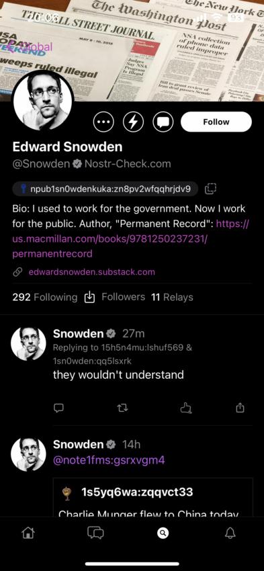Select the Search tab in bottom bar
The image size is (264, 571).
click(x=163, y=533)
